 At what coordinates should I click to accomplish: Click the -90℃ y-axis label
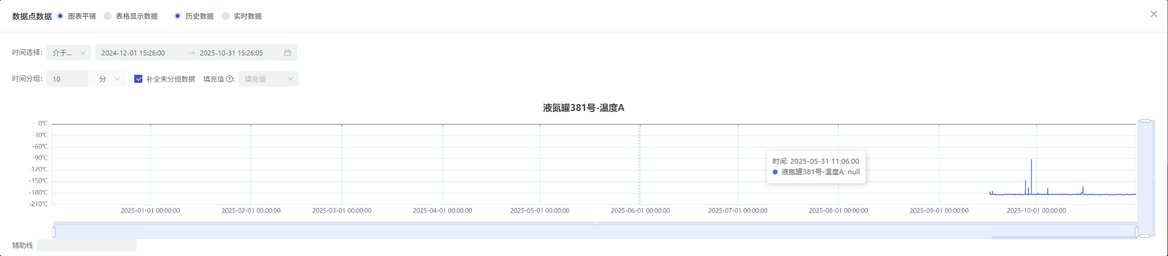[x=40, y=158]
